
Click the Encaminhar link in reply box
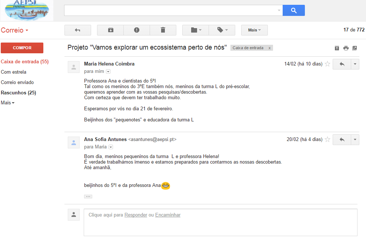[167, 215]
